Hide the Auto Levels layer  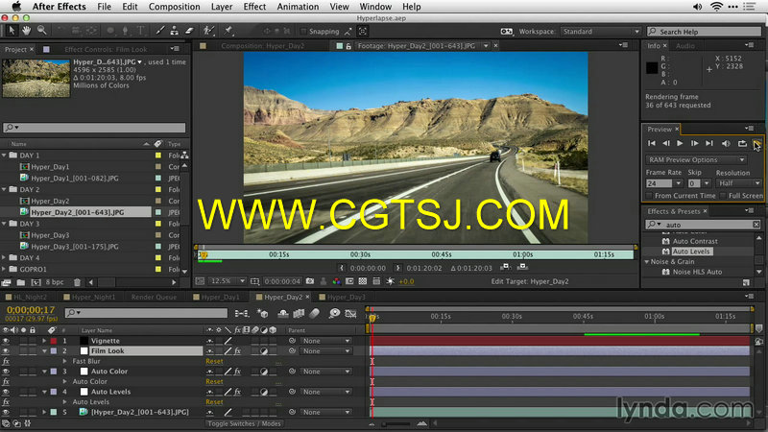pos(6,392)
